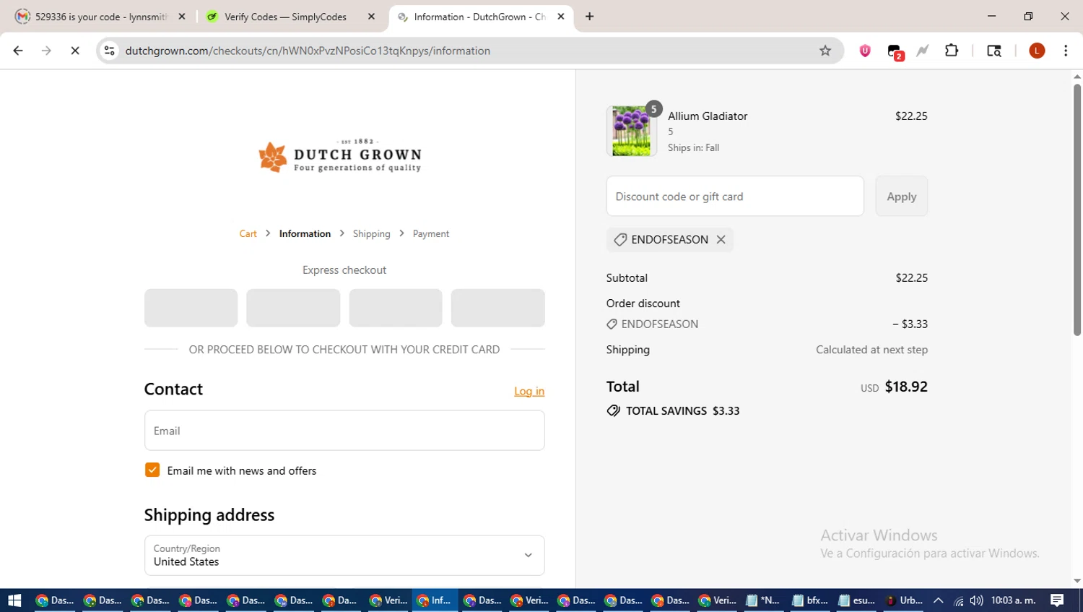Open a new browser tab

[x=590, y=17]
